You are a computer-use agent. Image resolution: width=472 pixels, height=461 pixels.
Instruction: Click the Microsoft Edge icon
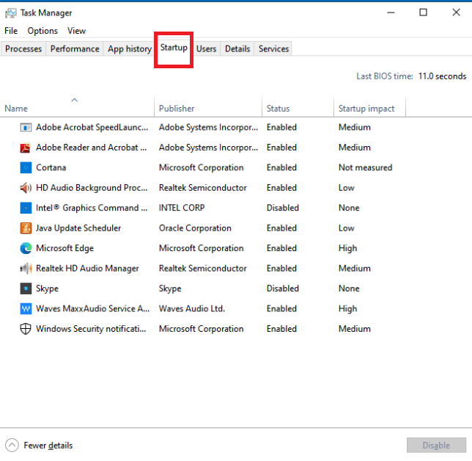[x=26, y=249]
